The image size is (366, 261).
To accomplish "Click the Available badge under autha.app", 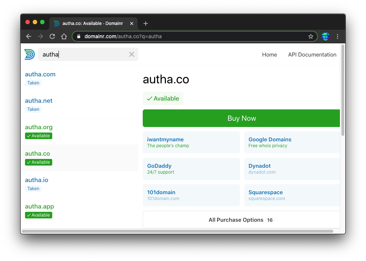I will click(x=39, y=215).
